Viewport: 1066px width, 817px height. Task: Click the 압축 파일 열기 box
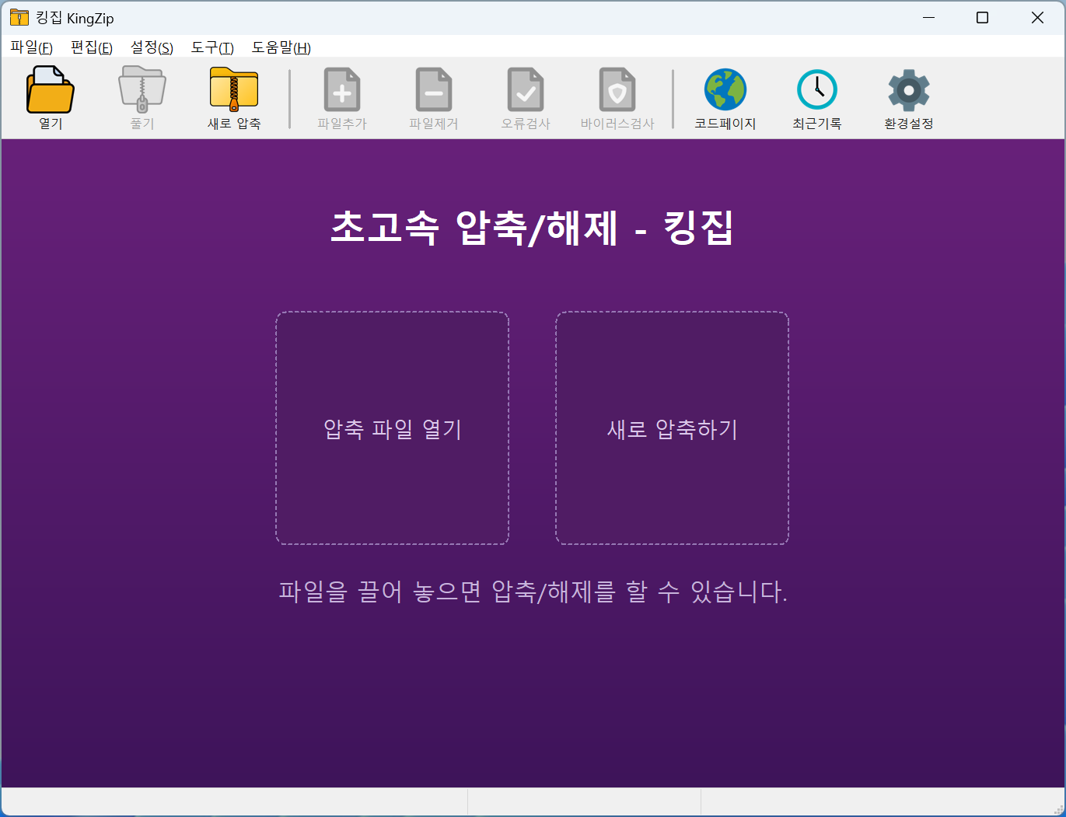[393, 428]
